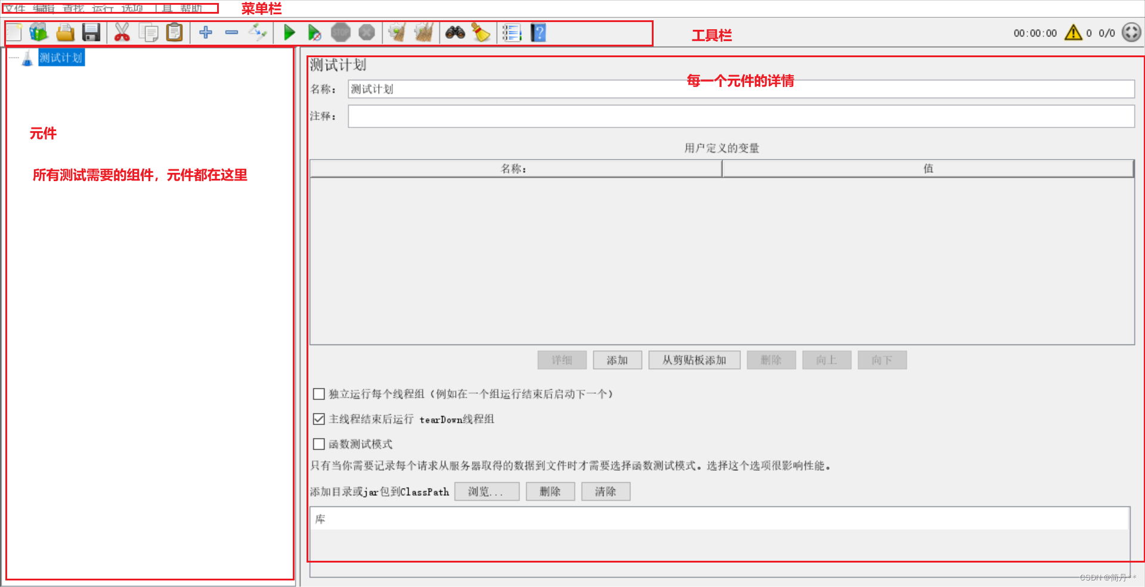The width and height of the screenshot is (1145, 587).
Task: Open Help with blue question-mark book icon
Action: [x=539, y=33]
